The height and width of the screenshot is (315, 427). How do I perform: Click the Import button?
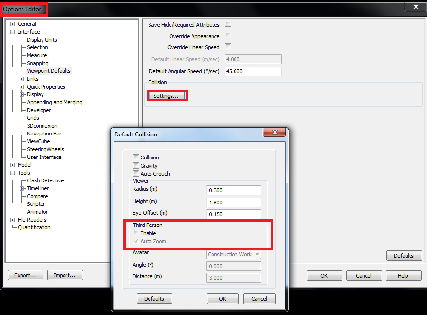pyautogui.click(x=65, y=275)
